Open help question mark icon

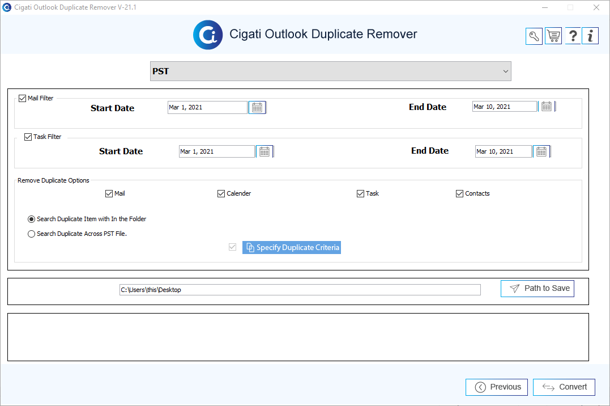click(573, 36)
